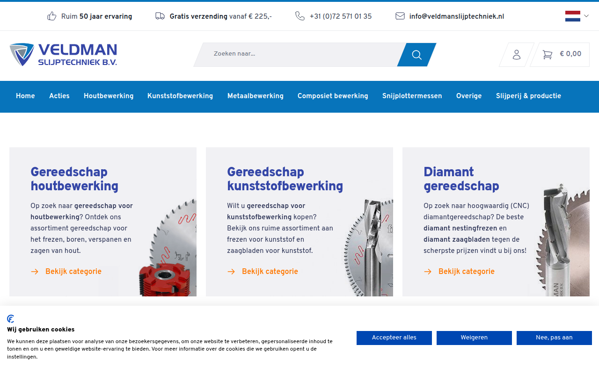Click the 'Ruim 50 jaar ervaring' text
The image size is (599, 374).
point(96,17)
